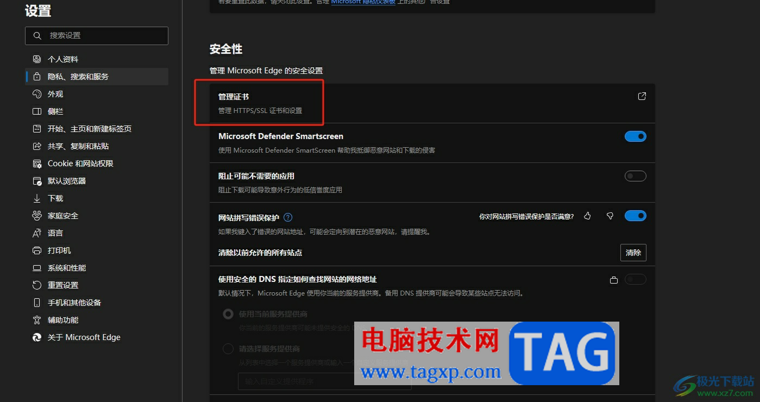Click the reset icon beside 重置设置
760x402 pixels.
(37, 285)
